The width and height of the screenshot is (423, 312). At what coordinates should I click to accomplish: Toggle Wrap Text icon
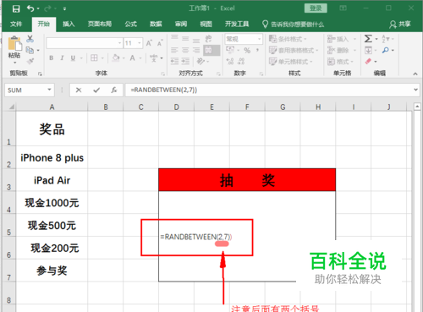(x=208, y=39)
